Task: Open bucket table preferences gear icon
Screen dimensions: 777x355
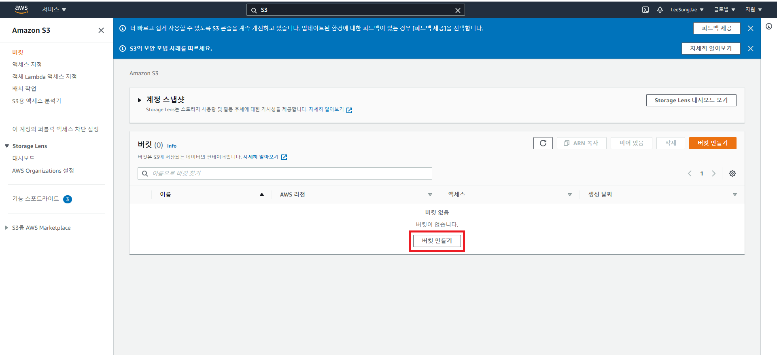Action: pyautogui.click(x=732, y=173)
